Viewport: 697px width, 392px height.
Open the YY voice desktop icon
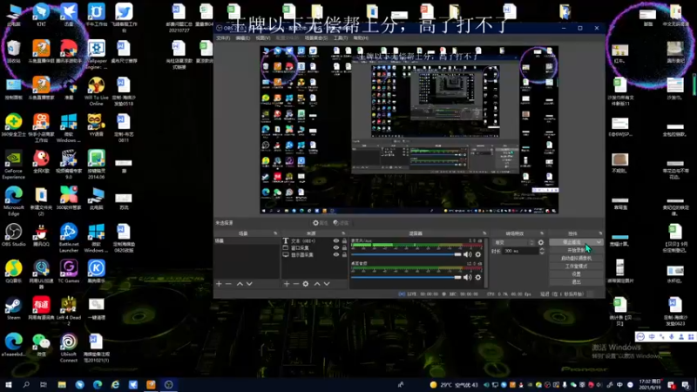(x=96, y=125)
